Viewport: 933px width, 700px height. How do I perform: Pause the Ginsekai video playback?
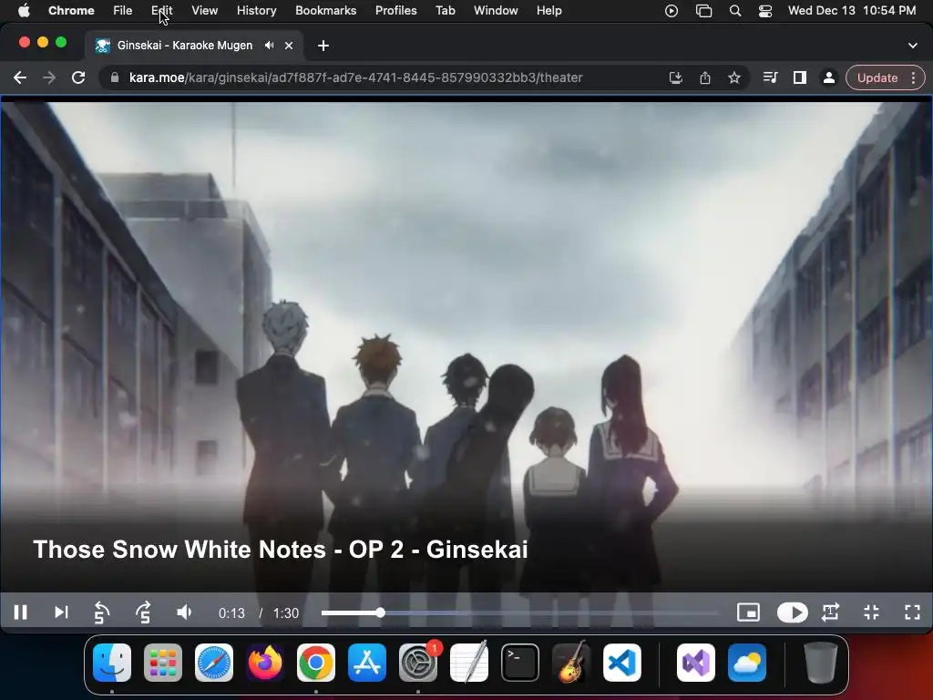[x=20, y=612]
